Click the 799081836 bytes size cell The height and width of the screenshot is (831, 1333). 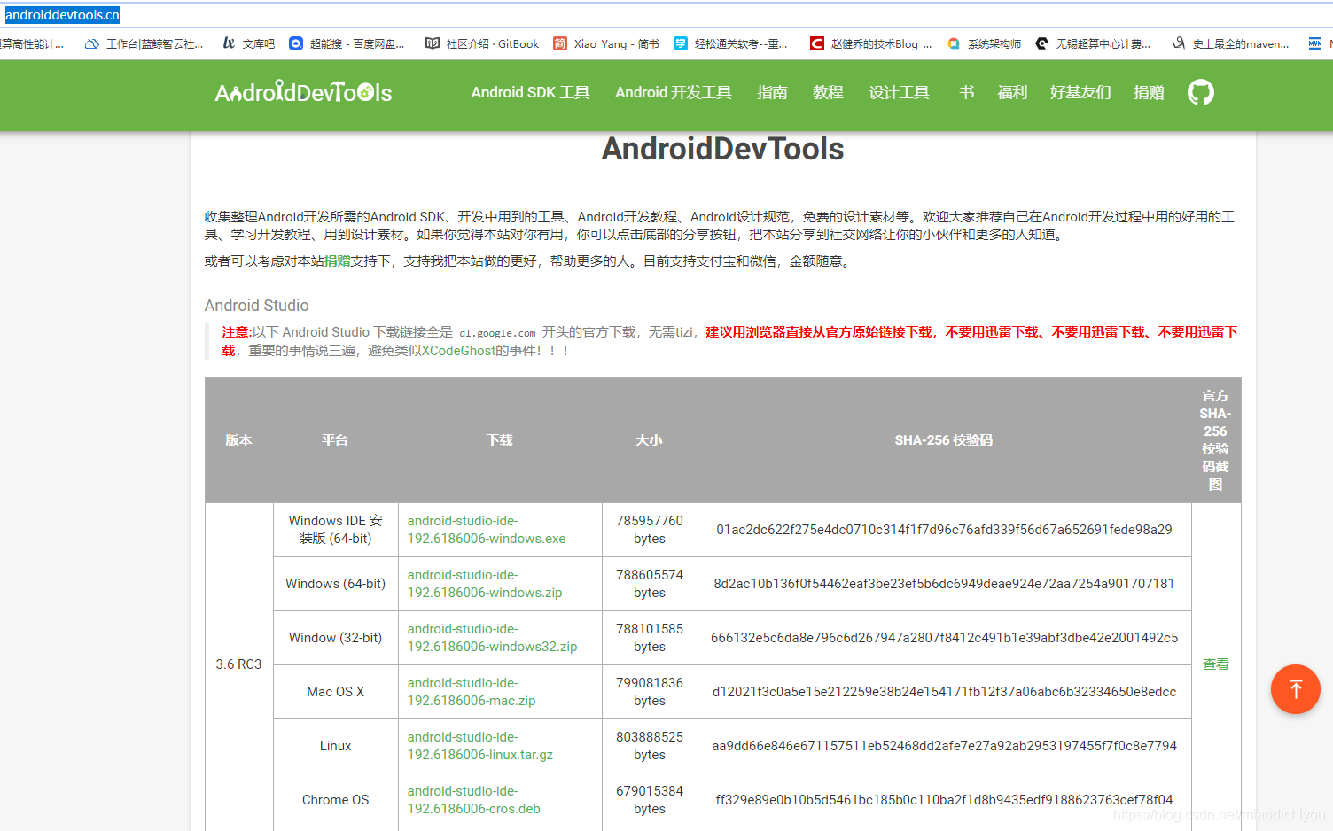[x=650, y=692]
